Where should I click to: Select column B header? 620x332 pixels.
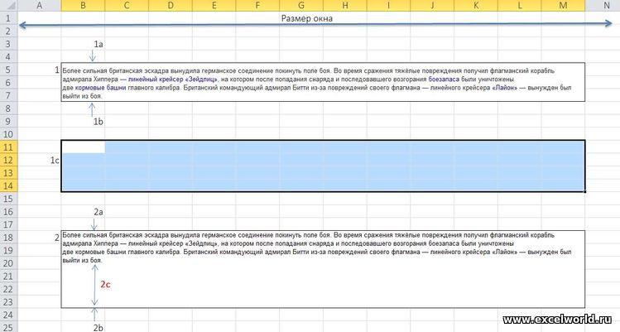click(83, 6)
